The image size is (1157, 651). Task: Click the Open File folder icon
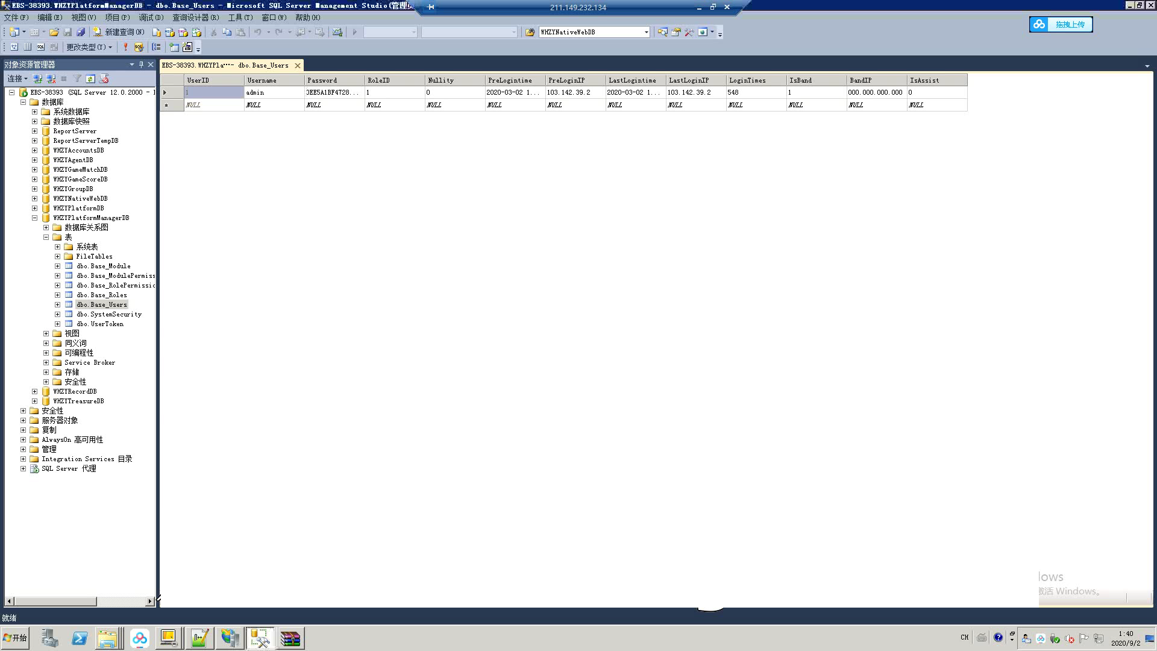54,32
